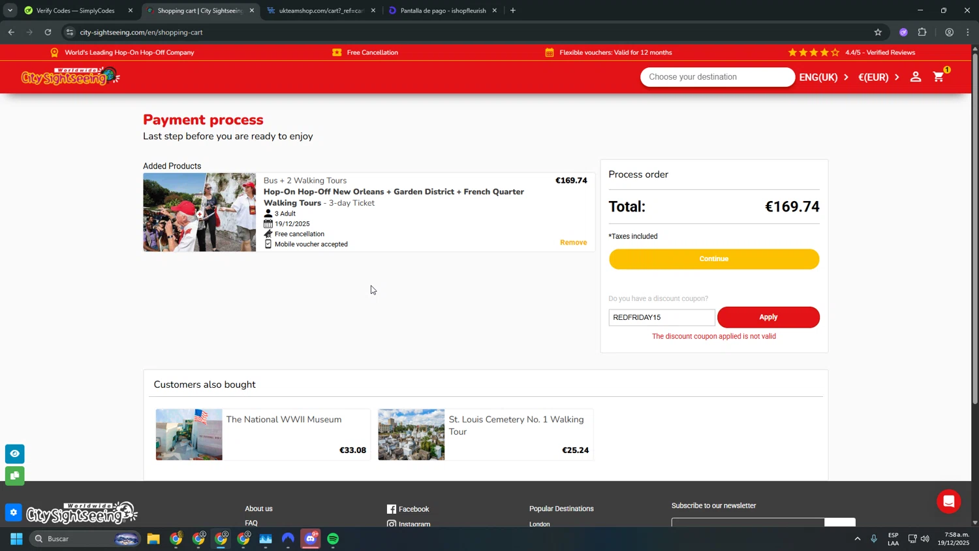
Task: Close the Shopping cart tab
Action: click(252, 10)
